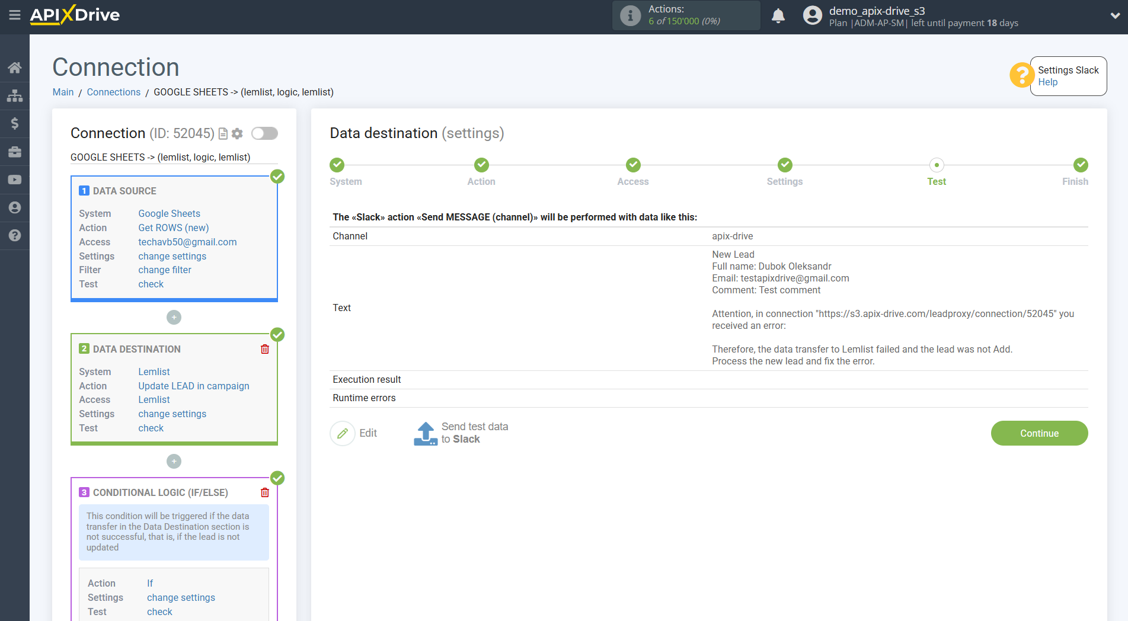This screenshot has height=621, width=1128.
Task: Open the Settings Slack Help link
Action: [x=1047, y=82]
